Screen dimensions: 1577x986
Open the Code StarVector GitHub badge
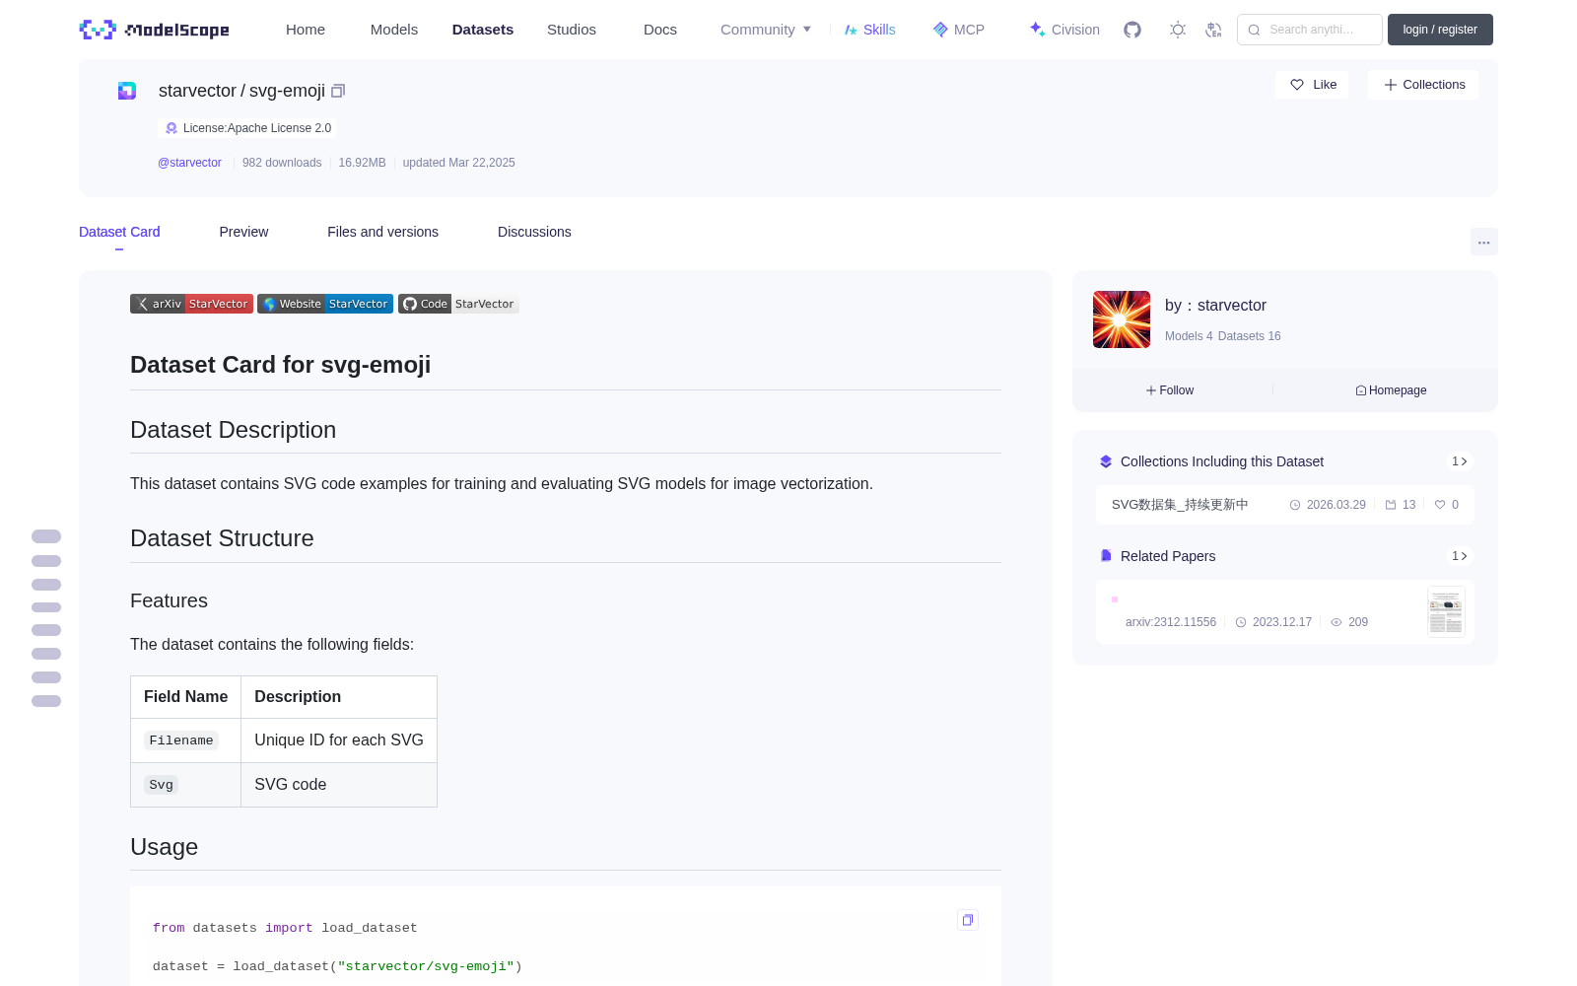click(458, 304)
